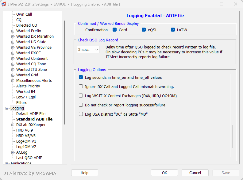Disable LoTW confirmation checkbox

click(173, 30)
